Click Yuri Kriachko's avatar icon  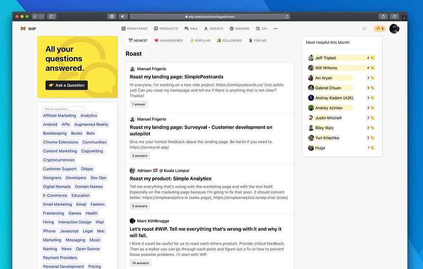(x=311, y=138)
